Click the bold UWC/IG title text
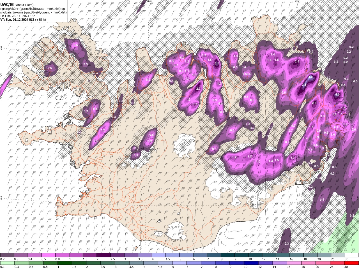This screenshot has width=359, height=269. coord(7,4)
